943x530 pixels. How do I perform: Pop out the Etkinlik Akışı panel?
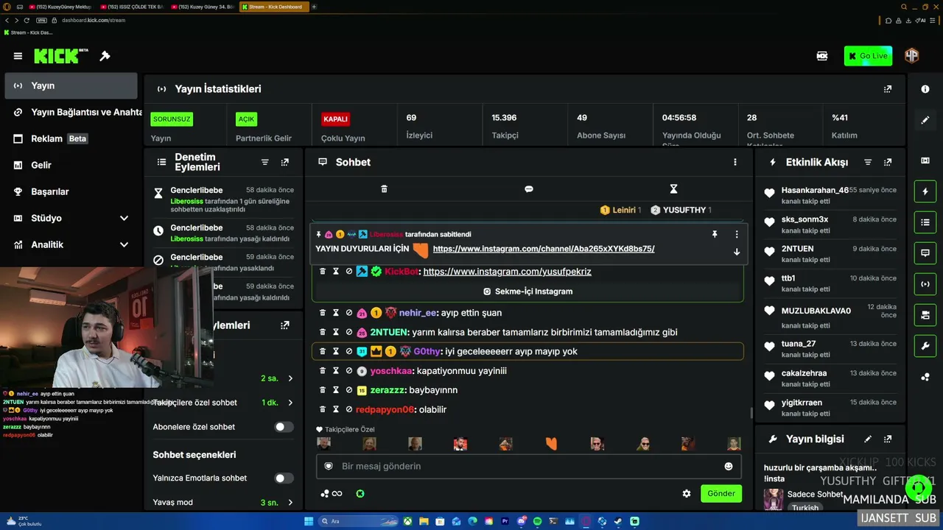[888, 162]
